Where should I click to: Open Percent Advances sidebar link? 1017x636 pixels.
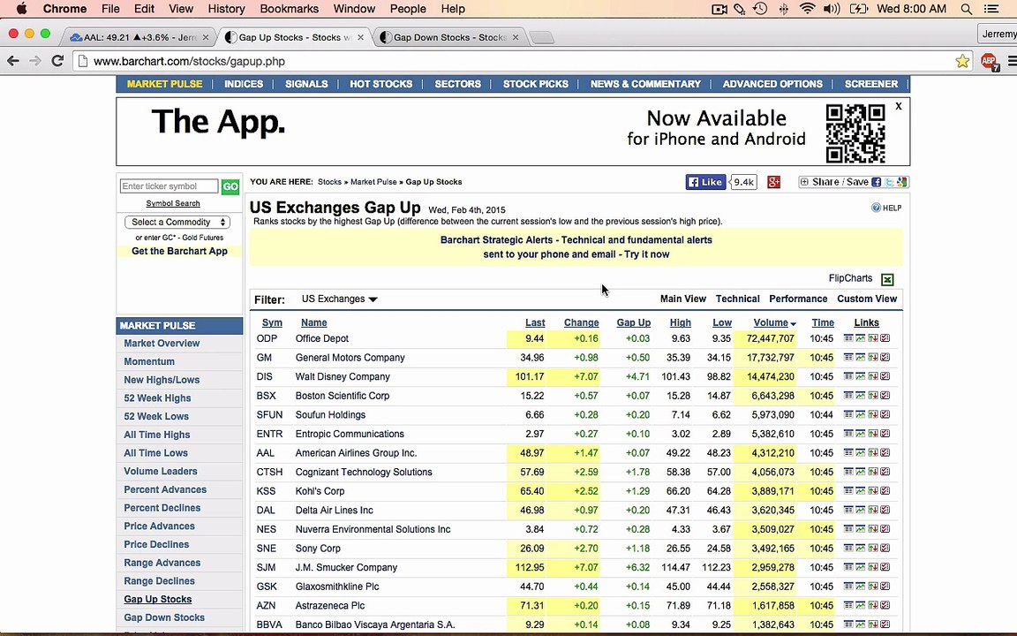tap(165, 489)
